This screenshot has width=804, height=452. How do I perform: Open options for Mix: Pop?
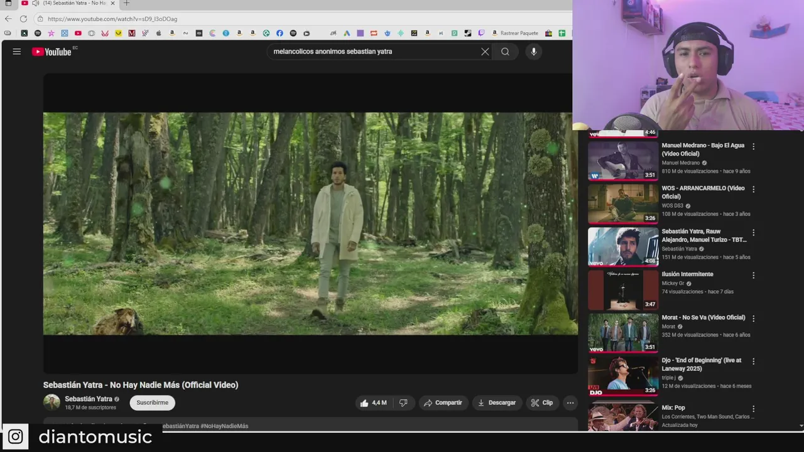click(753, 409)
